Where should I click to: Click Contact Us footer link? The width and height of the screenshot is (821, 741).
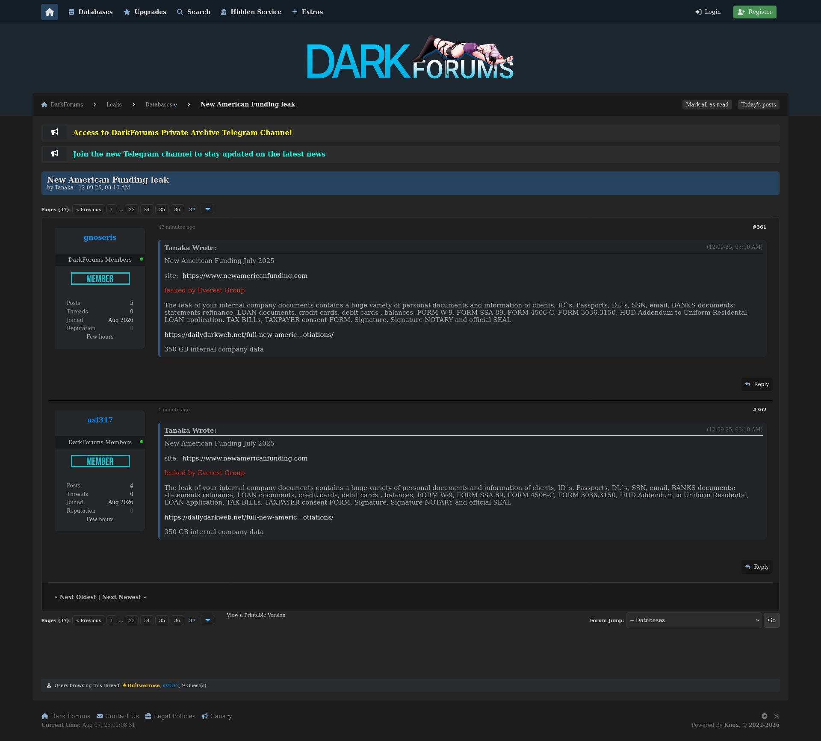point(118,716)
